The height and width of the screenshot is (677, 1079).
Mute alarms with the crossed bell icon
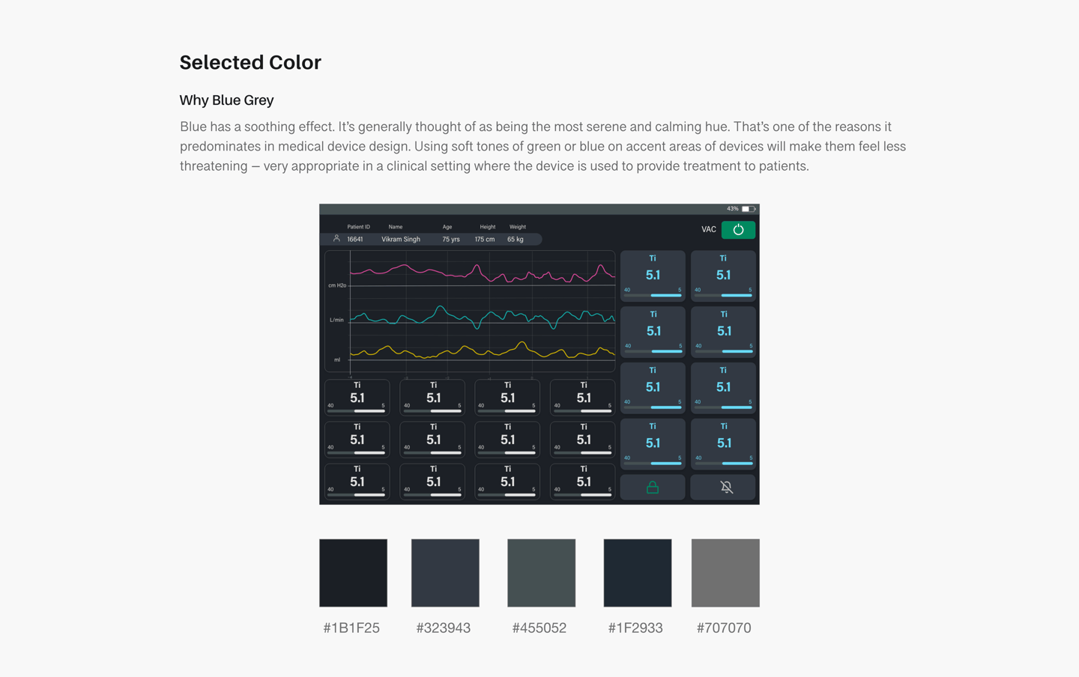pyautogui.click(x=726, y=488)
